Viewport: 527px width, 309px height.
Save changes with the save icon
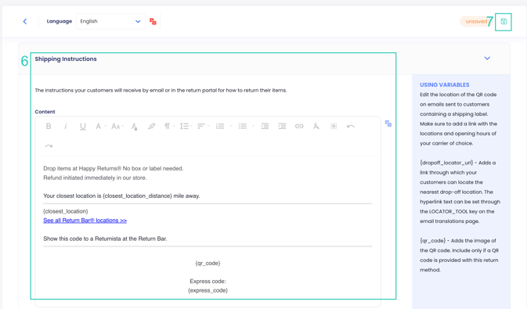coord(504,22)
